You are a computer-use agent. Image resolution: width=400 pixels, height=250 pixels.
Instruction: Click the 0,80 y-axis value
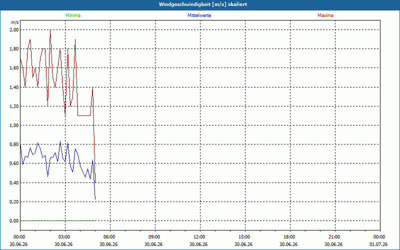click(14, 144)
